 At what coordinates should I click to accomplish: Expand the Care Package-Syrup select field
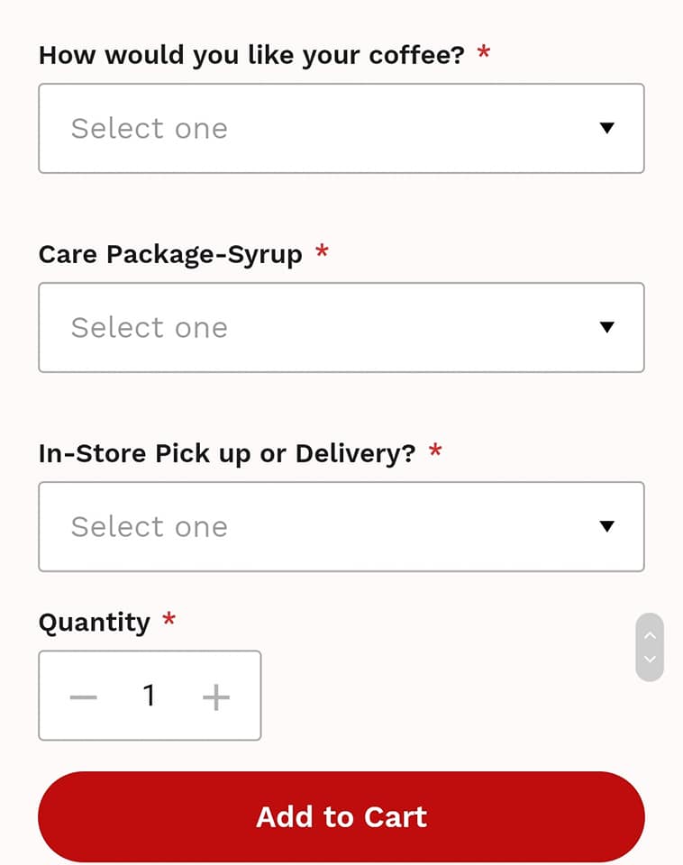[x=341, y=327]
